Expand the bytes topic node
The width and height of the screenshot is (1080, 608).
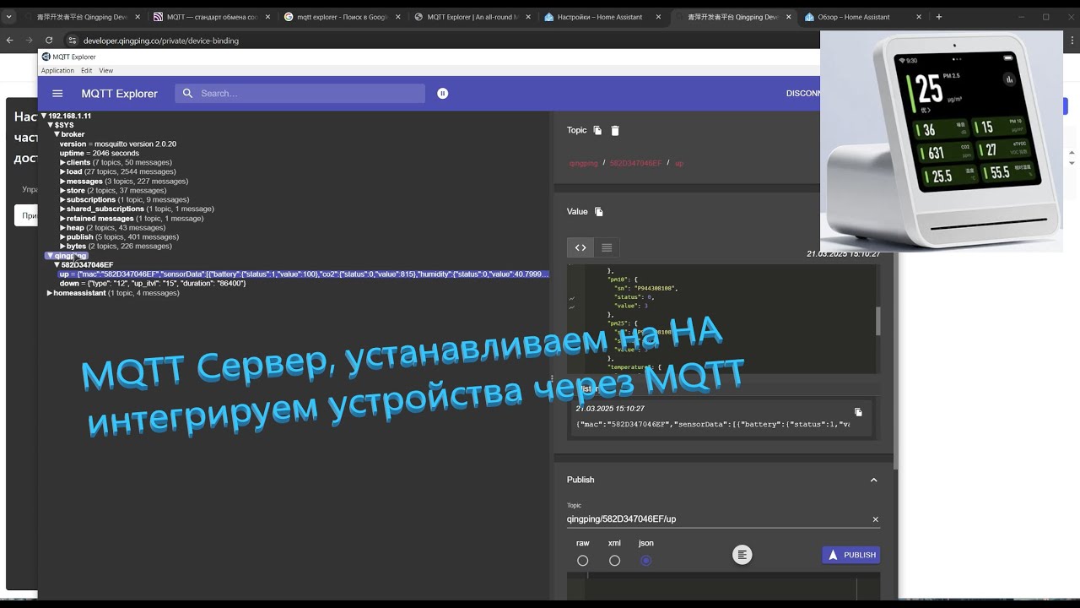[x=62, y=247]
